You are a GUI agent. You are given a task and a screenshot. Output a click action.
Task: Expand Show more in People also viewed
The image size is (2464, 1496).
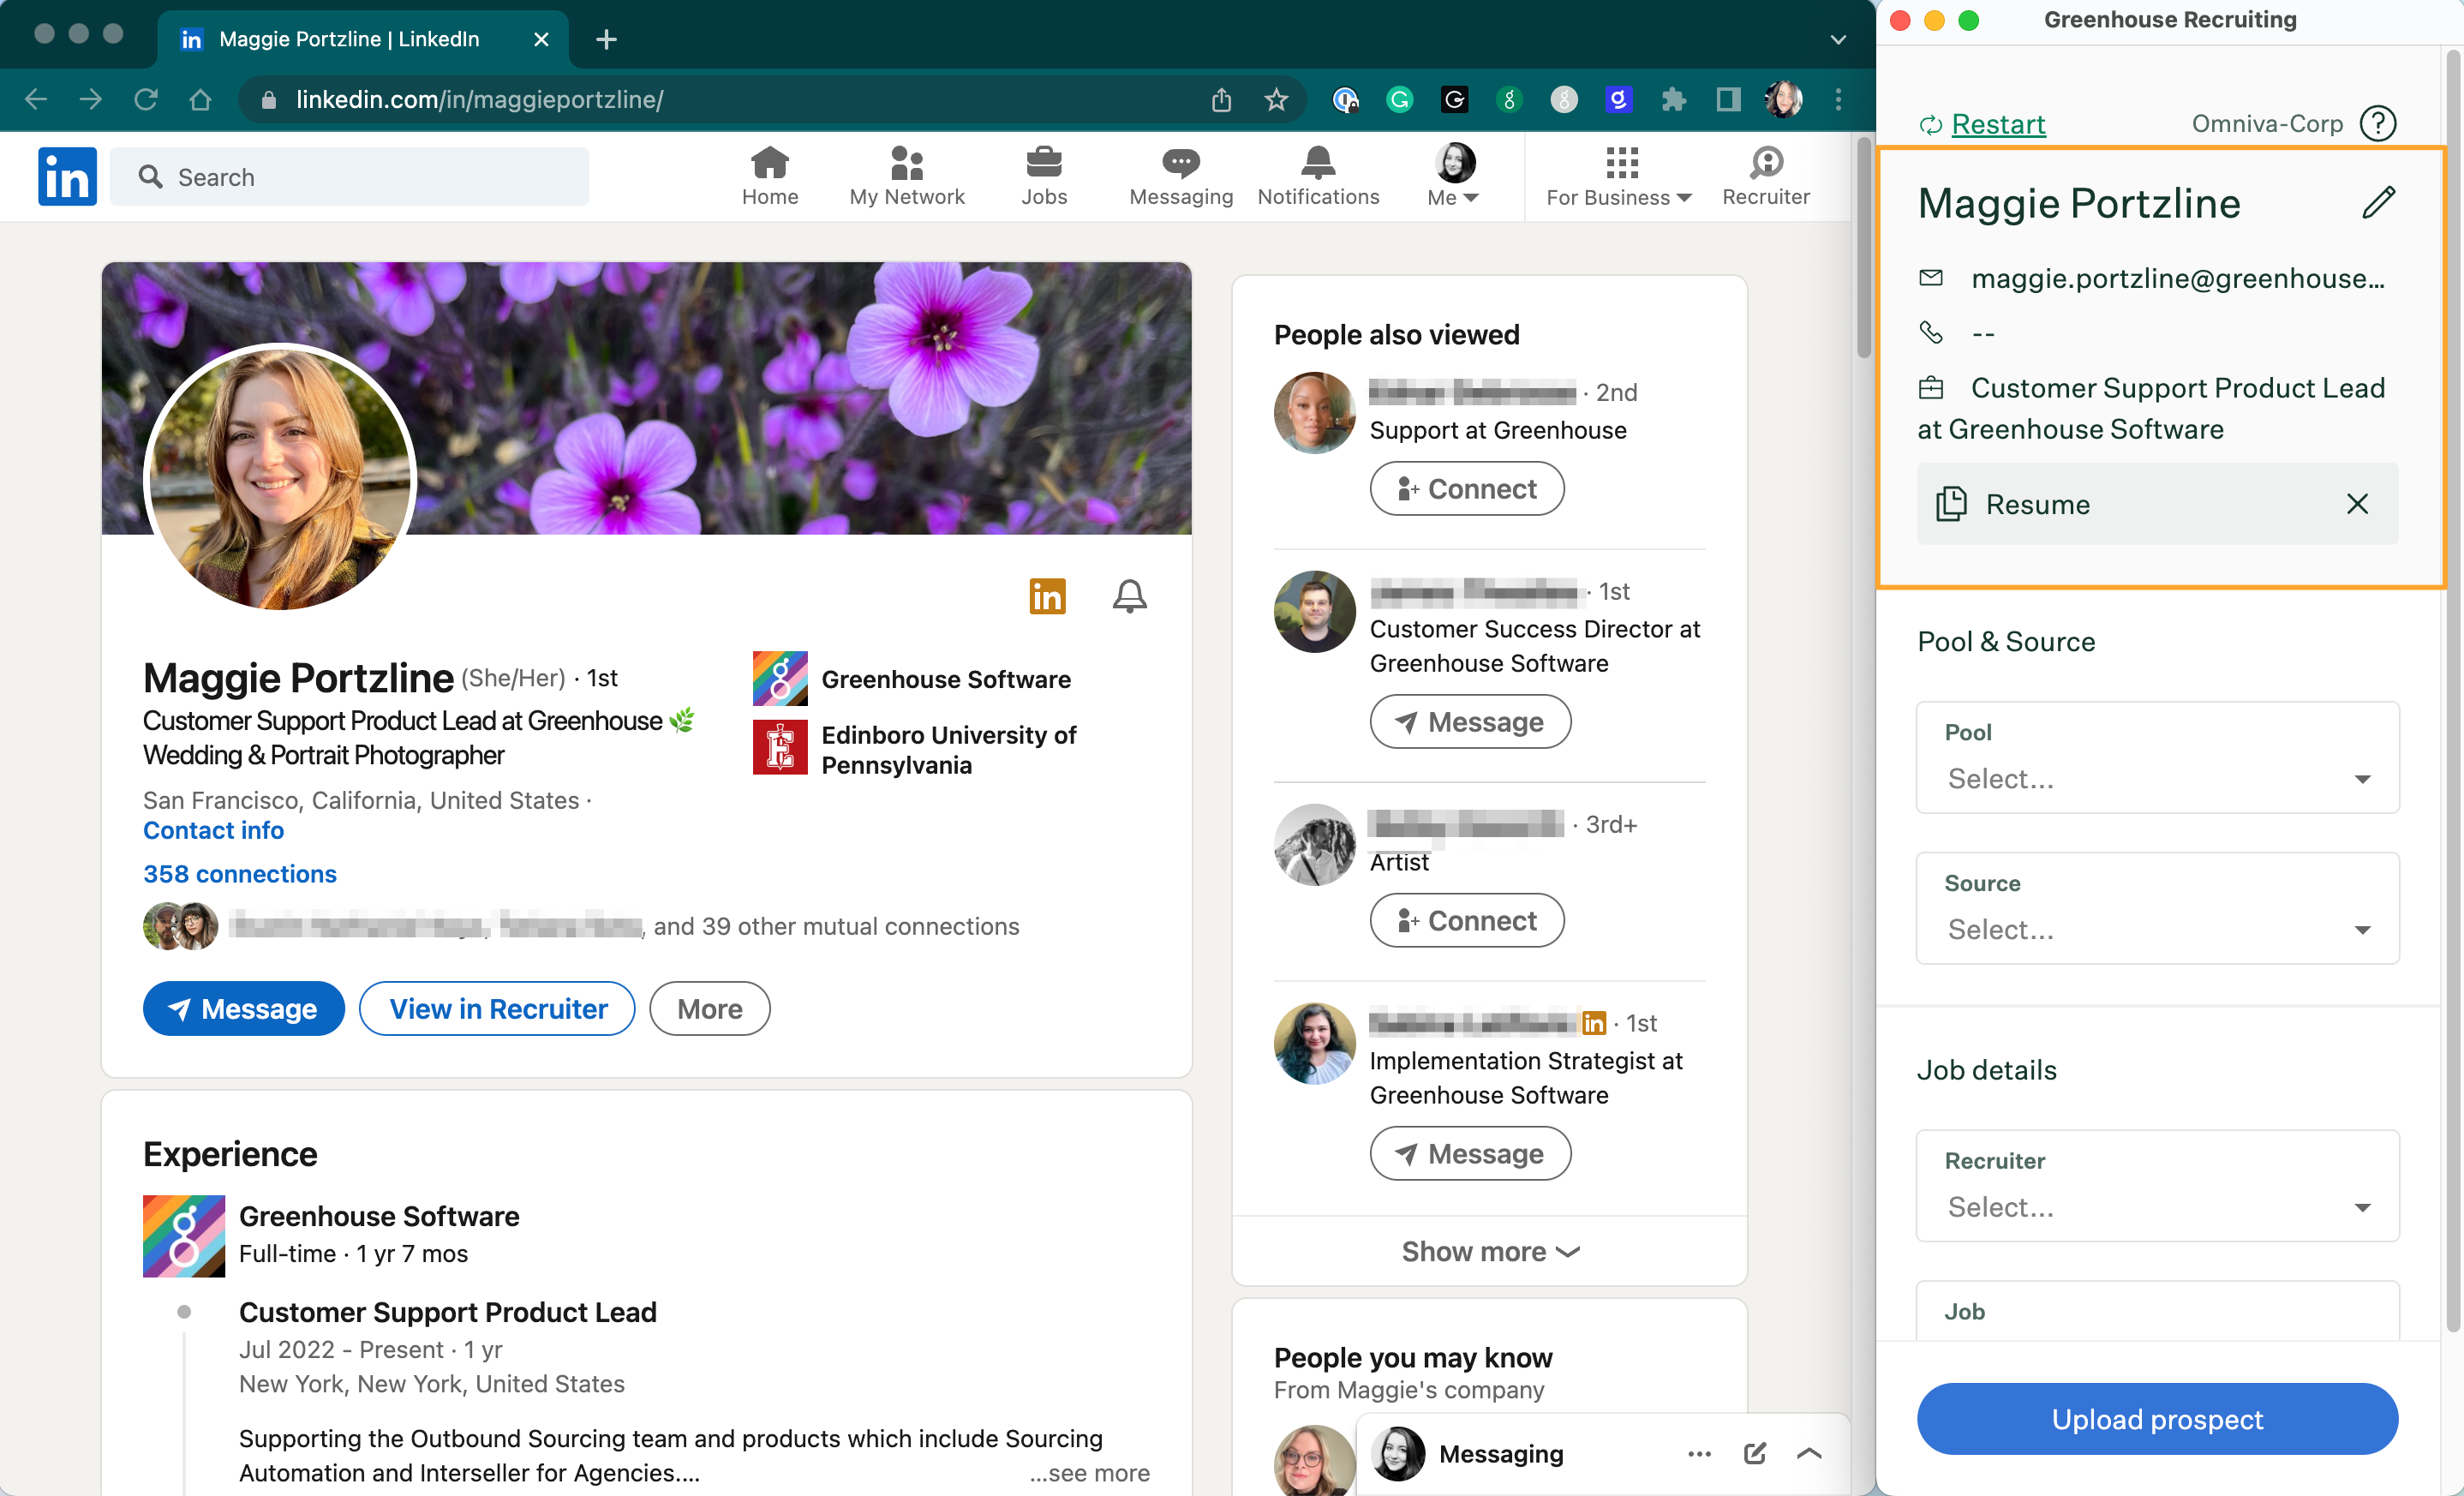(x=1489, y=1251)
